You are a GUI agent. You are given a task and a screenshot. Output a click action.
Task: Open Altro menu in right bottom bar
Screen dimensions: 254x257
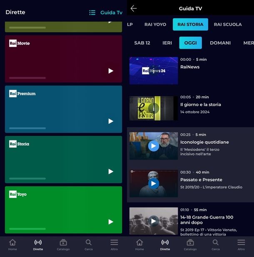[241, 245]
